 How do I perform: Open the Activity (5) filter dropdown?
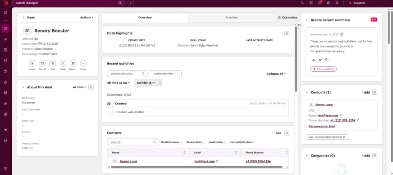(x=145, y=83)
